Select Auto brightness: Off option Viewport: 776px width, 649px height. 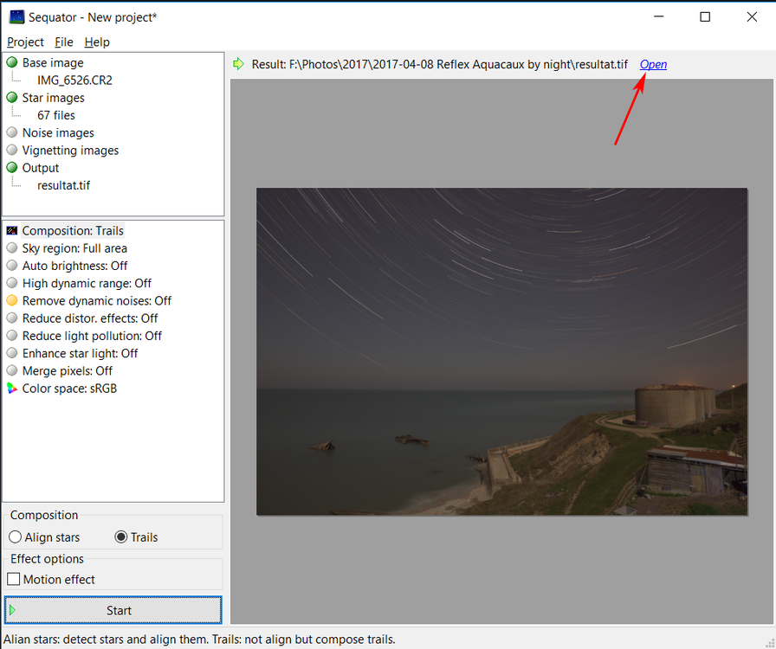point(74,267)
